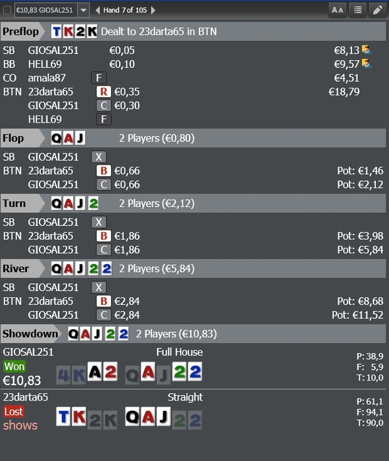Open the list view icon button
Screen dimensions: 389x461
[x=357, y=11]
